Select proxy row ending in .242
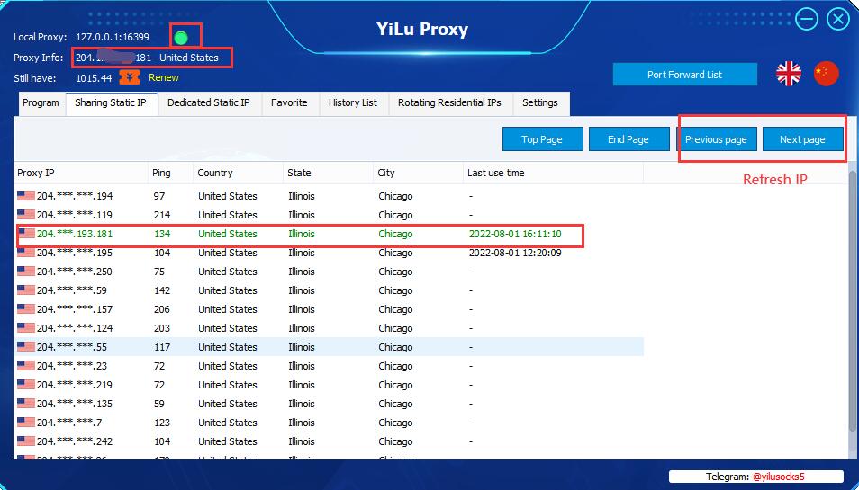The height and width of the screenshot is (490, 859). 329,441
